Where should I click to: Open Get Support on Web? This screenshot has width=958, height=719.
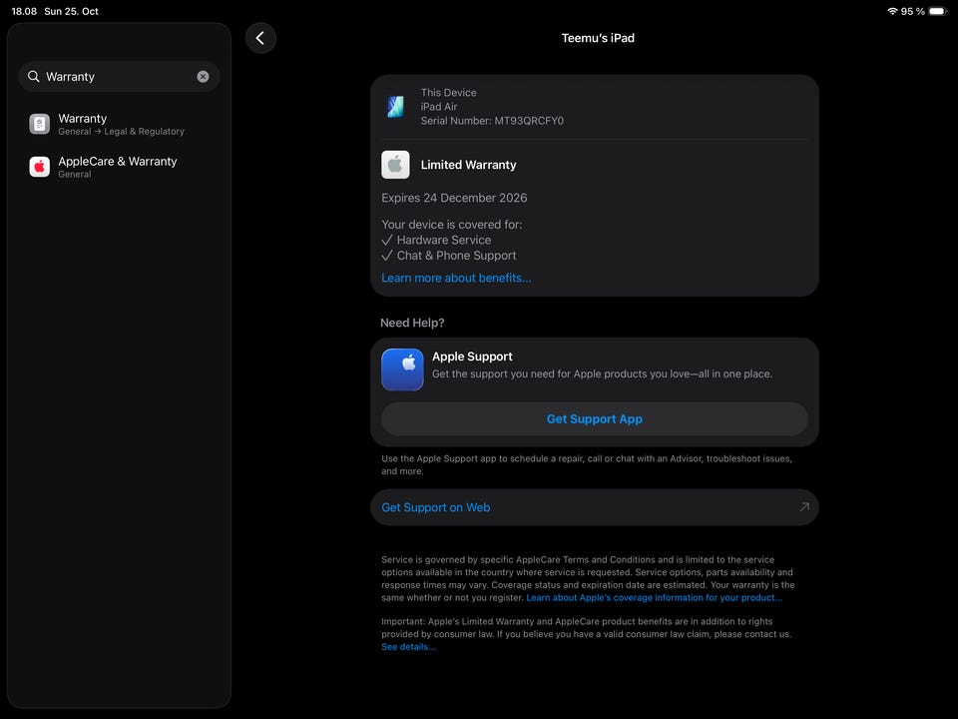click(x=595, y=507)
